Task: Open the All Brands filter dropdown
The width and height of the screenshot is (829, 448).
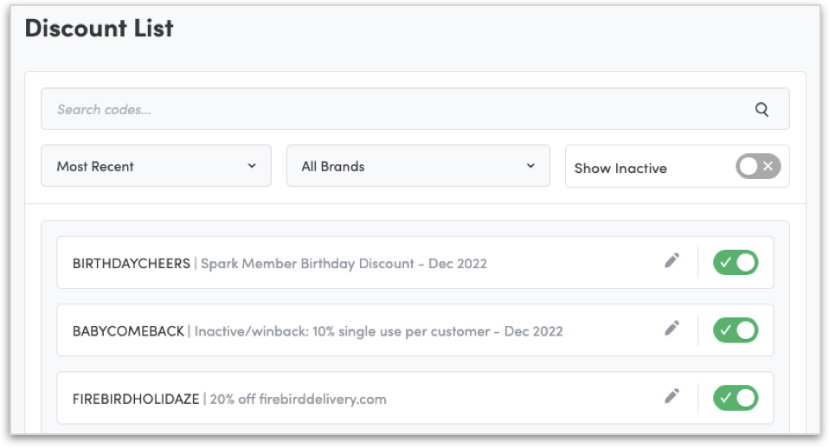Action: [418, 166]
